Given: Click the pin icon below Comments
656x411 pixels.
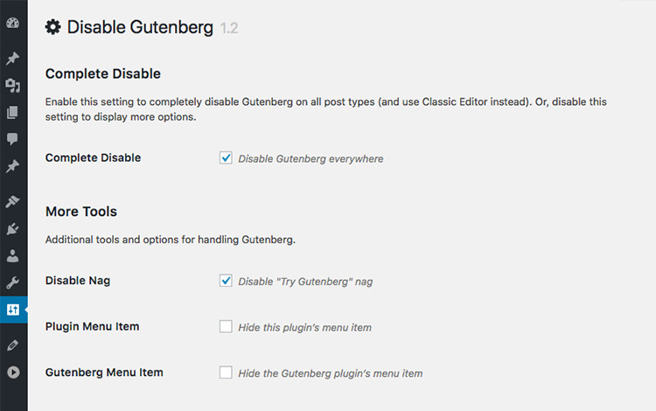Looking at the screenshot, I should click(x=13, y=165).
